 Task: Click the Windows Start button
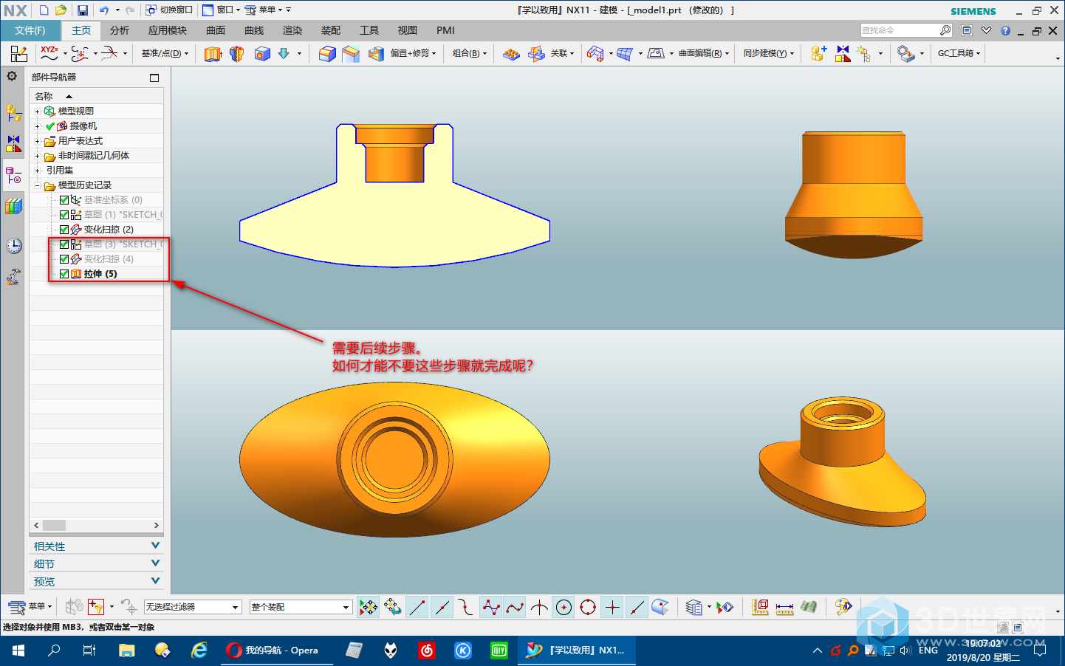click(x=18, y=650)
